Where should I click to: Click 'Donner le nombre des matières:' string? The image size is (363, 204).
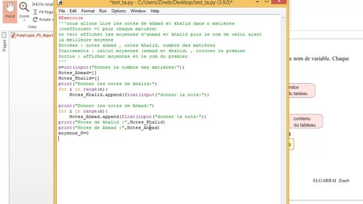136,67
